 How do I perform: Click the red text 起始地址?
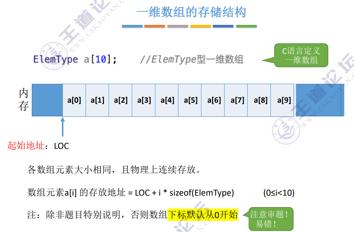point(26,146)
